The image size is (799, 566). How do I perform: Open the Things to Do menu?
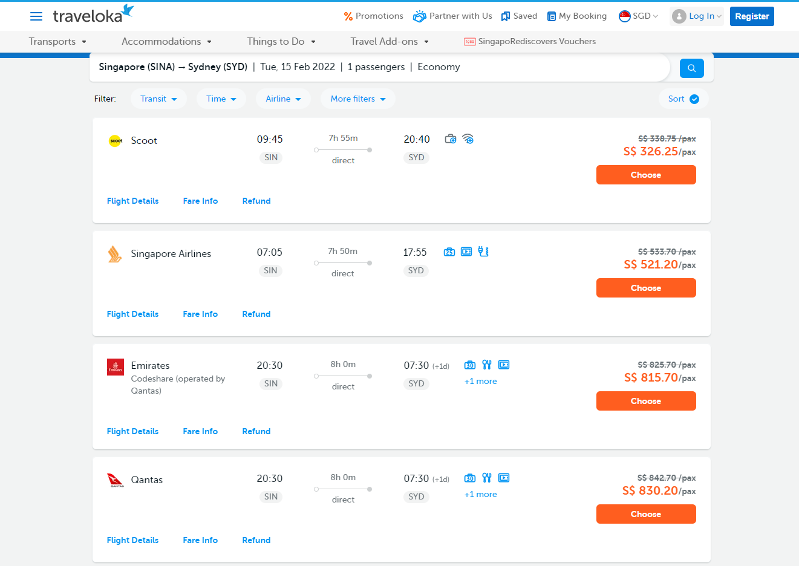281,42
